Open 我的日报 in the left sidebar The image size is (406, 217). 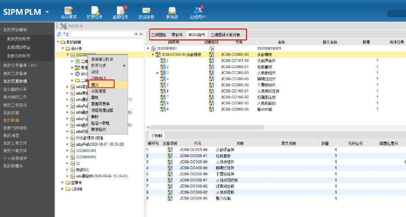pyautogui.click(x=11, y=112)
